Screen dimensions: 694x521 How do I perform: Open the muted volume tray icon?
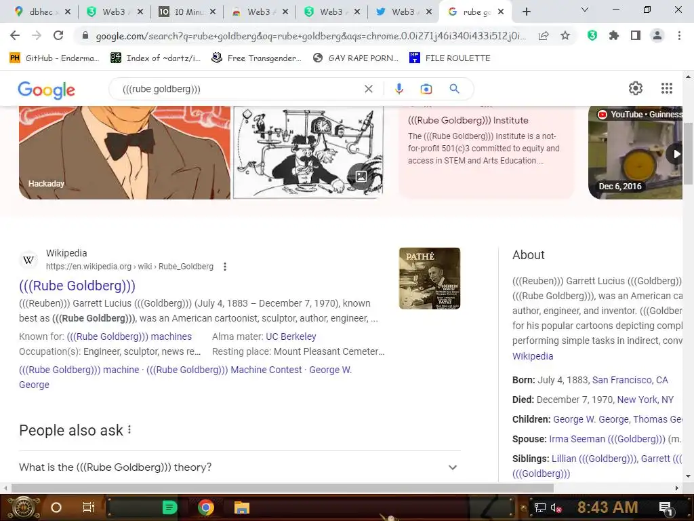[x=556, y=507]
